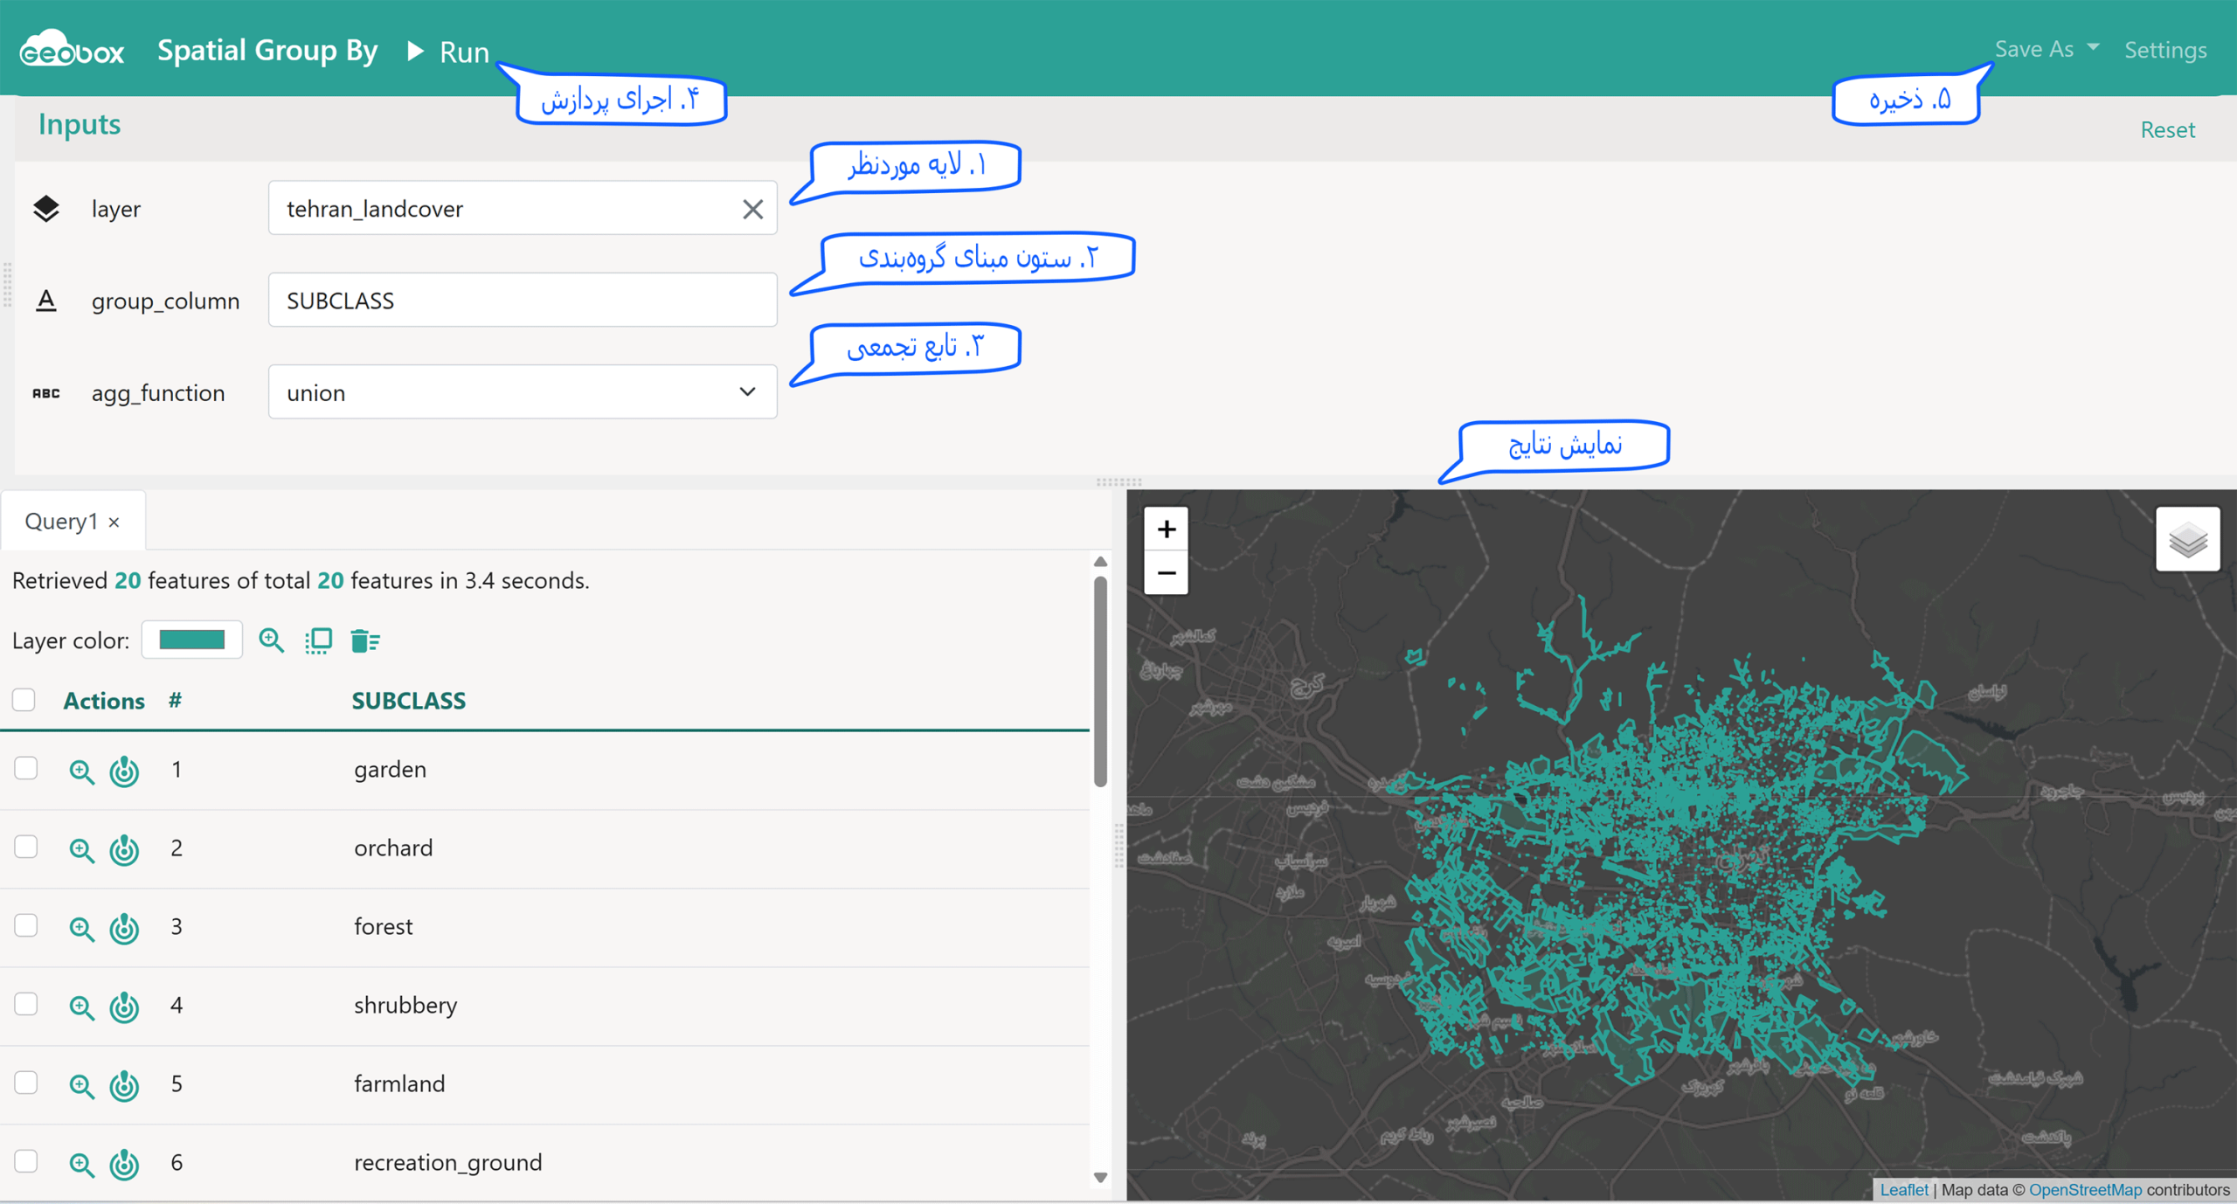
Task: Zoom in on the map
Action: [1166, 529]
